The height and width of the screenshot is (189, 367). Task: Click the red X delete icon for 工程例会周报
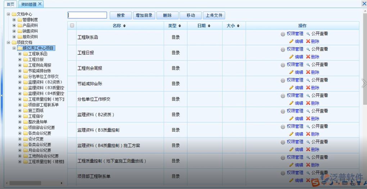click(x=308, y=72)
